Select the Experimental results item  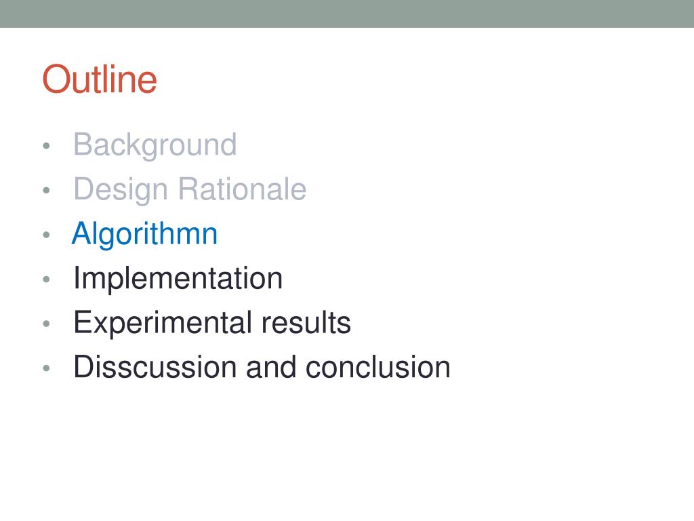click(212, 323)
